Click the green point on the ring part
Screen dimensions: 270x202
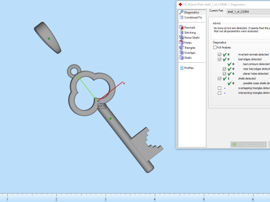click(x=49, y=39)
